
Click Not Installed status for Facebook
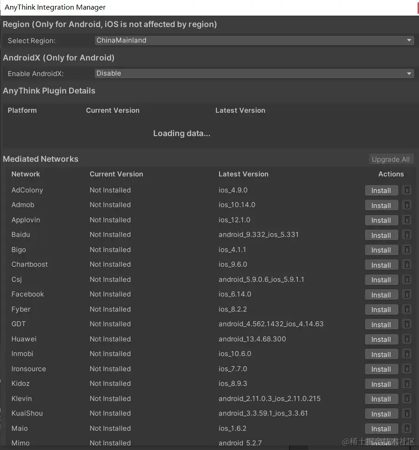(x=110, y=294)
